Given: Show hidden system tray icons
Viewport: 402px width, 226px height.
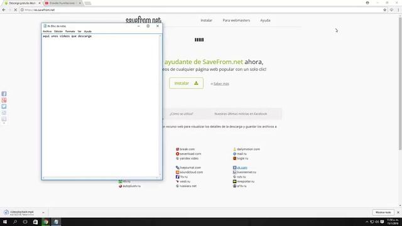Looking at the screenshot, I should click(367, 222).
